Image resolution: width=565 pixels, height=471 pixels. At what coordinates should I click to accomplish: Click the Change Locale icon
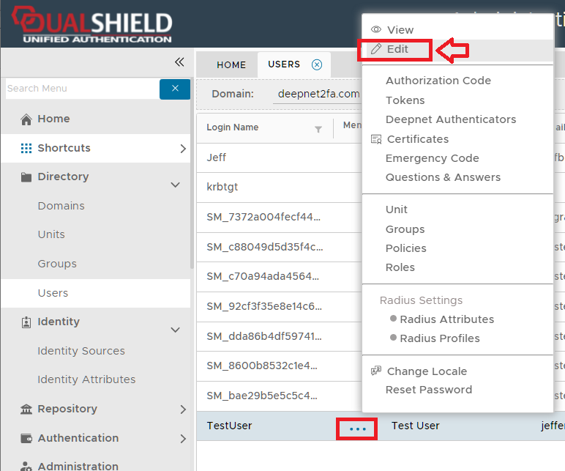tap(377, 371)
